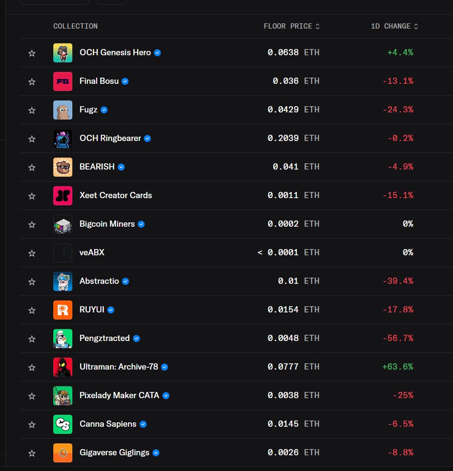The image size is (453, 471).
Task: Click the Pixelady Maker CATA avatar
Action: tap(63, 396)
